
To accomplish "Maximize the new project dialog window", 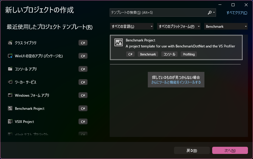I will (x=233, y=5).
